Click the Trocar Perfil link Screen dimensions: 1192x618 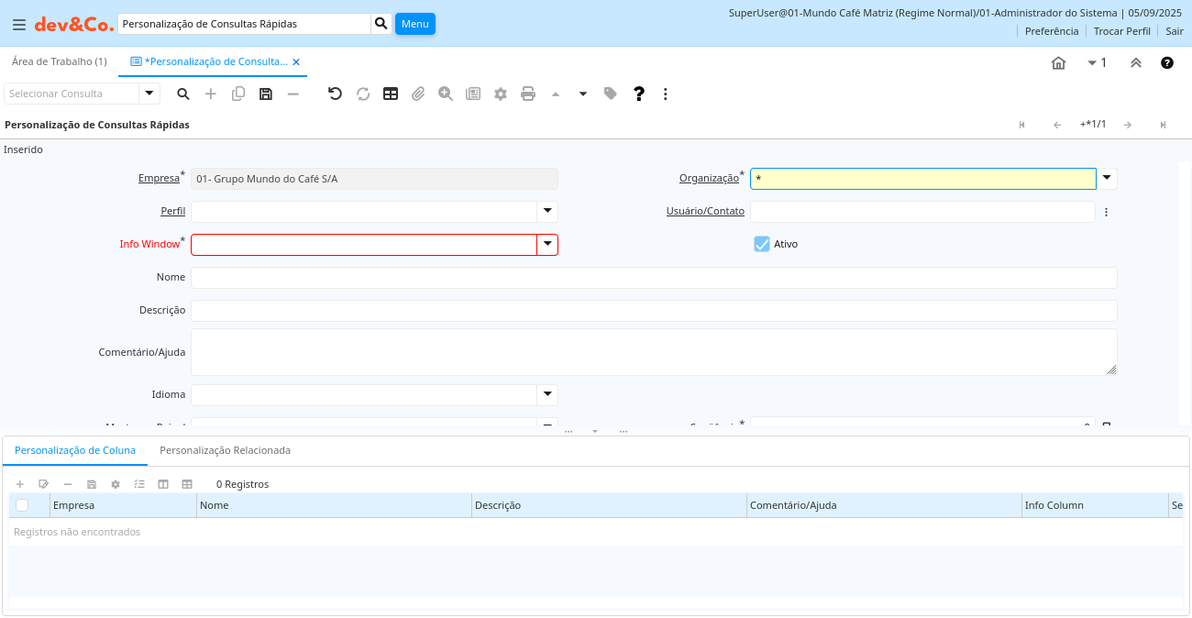click(1121, 31)
